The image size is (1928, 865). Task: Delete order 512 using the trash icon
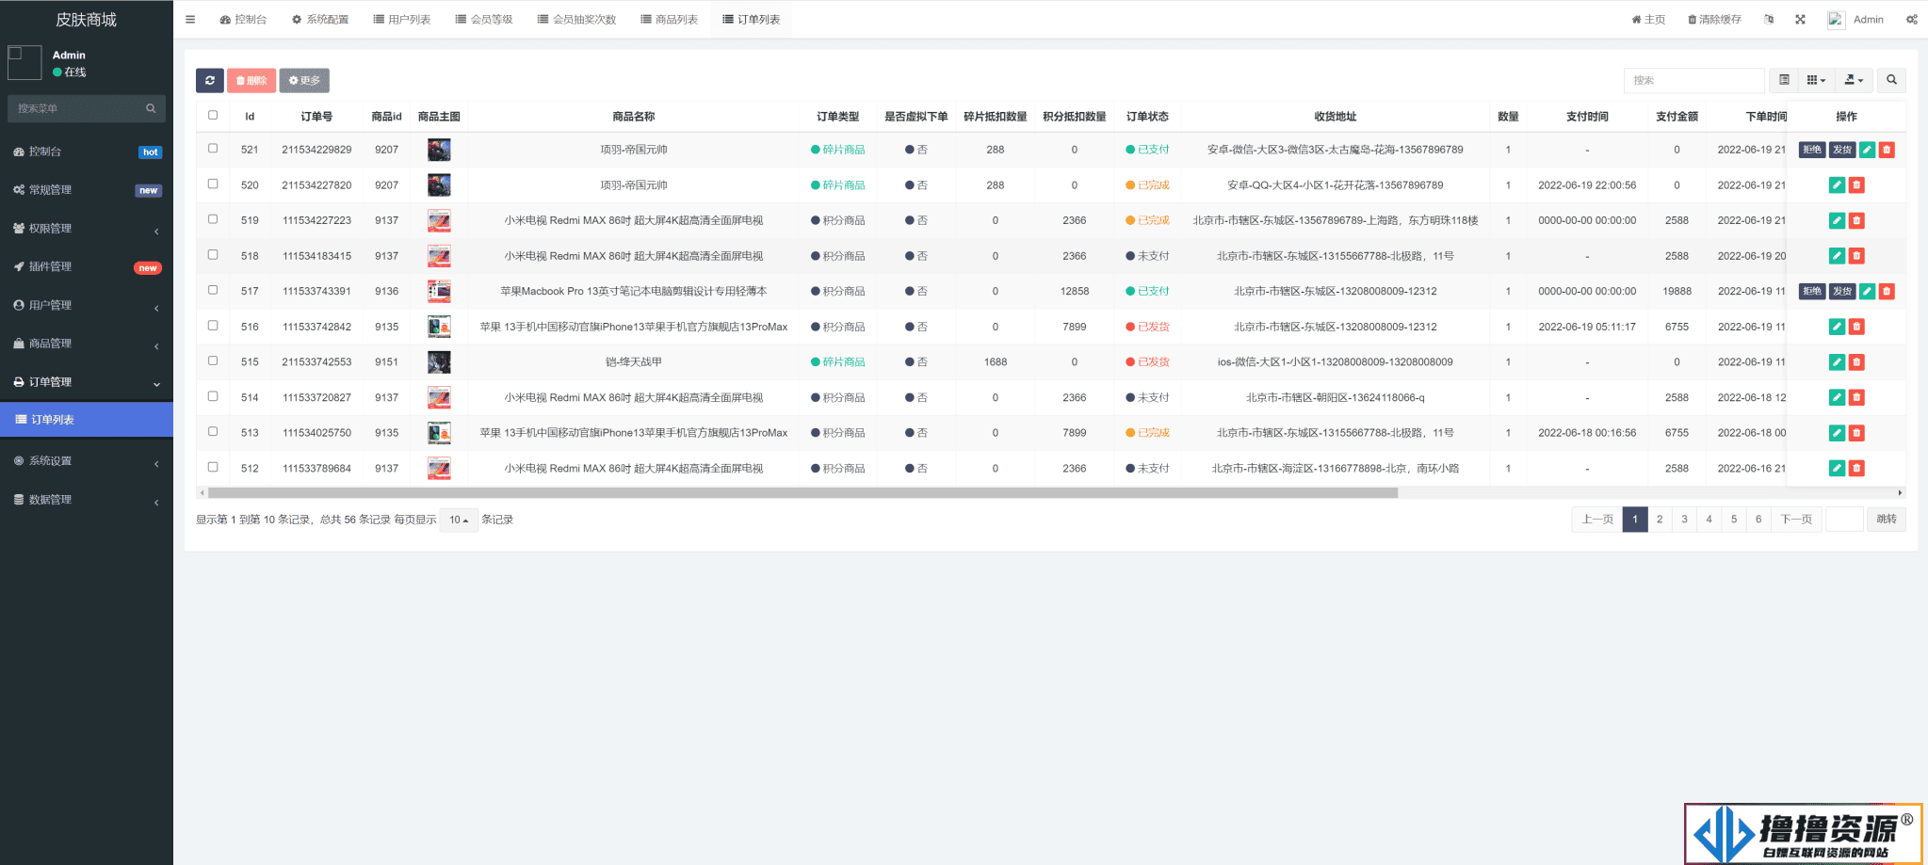click(x=1856, y=468)
